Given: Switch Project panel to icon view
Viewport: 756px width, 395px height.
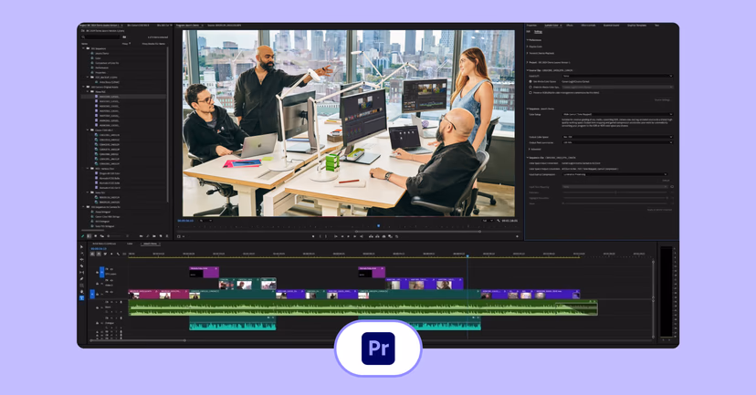Looking at the screenshot, I should point(96,236).
